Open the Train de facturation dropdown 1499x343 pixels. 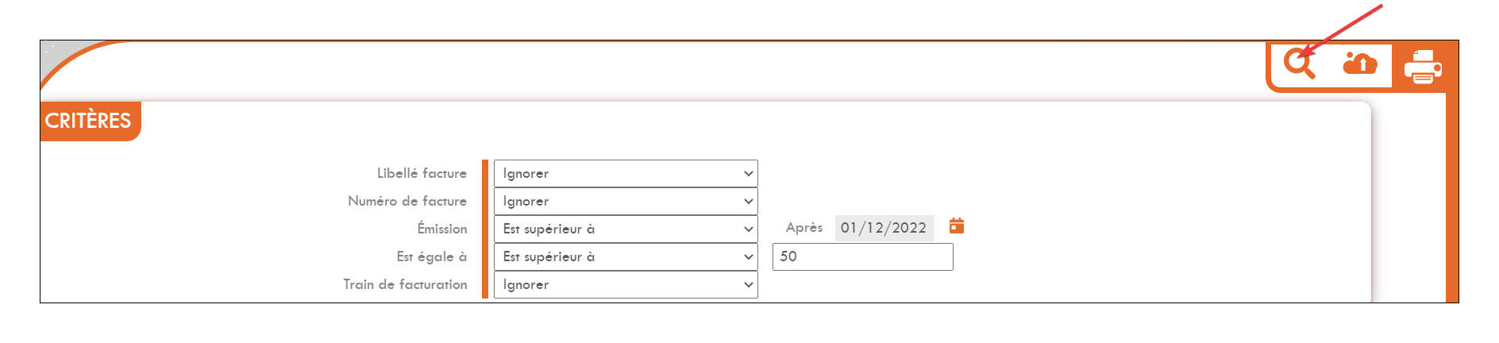click(626, 284)
